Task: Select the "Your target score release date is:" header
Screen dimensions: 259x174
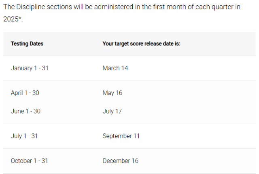Action: pyautogui.click(x=141, y=43)
